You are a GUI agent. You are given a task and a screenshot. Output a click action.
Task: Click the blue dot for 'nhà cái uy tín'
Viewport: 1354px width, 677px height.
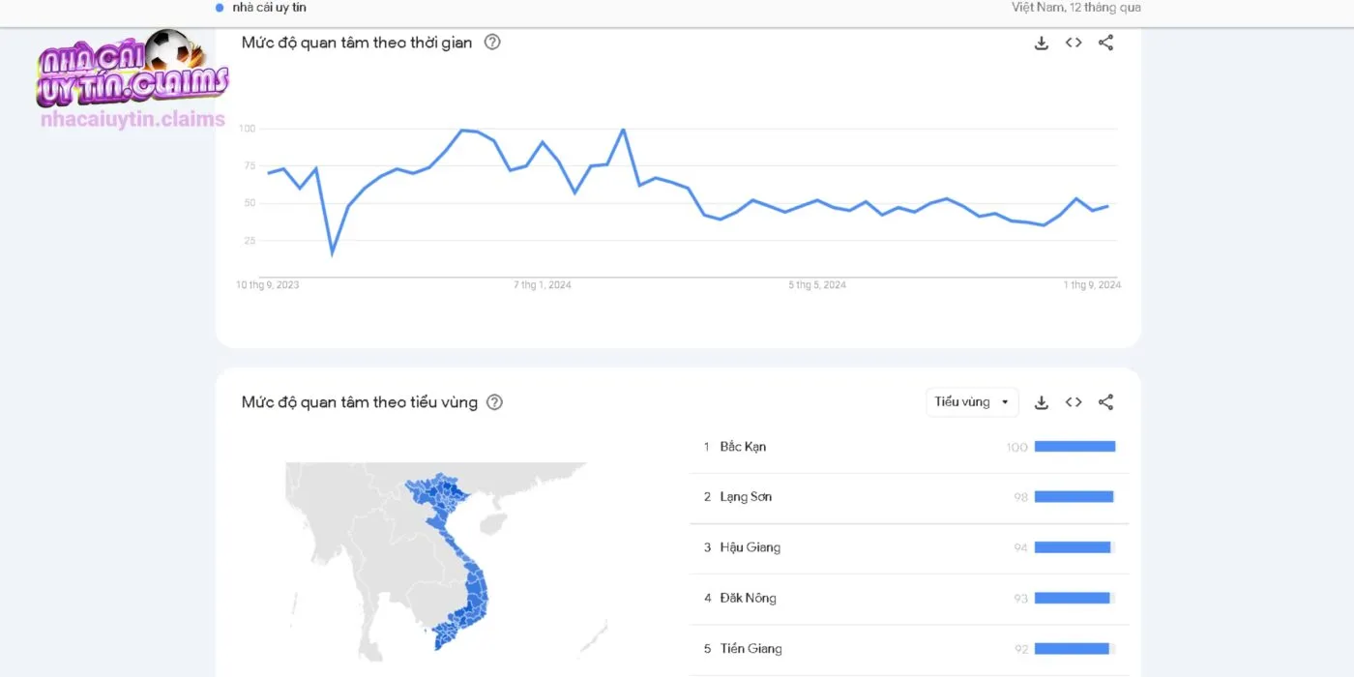tap(220, 7)
